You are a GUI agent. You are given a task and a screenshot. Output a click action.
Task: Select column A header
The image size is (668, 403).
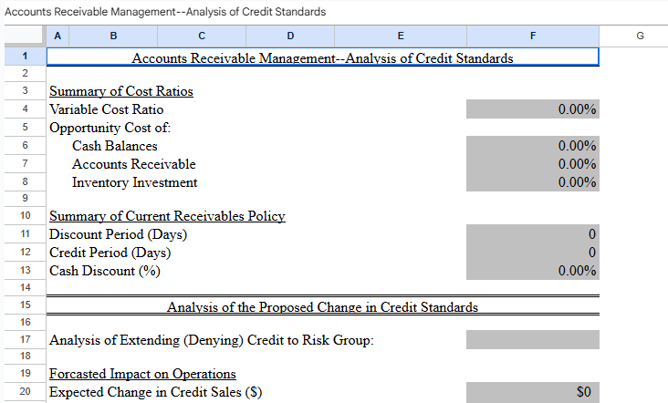[x=57, y=36]
